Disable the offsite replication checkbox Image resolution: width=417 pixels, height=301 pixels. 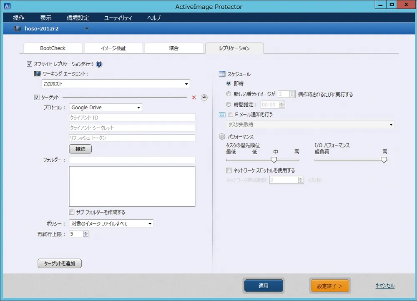(28, 64)
